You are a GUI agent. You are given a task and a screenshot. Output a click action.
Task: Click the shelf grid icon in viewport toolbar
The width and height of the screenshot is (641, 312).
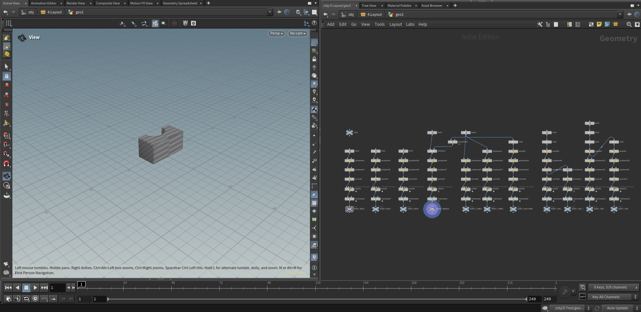click(x=9, y=23)
